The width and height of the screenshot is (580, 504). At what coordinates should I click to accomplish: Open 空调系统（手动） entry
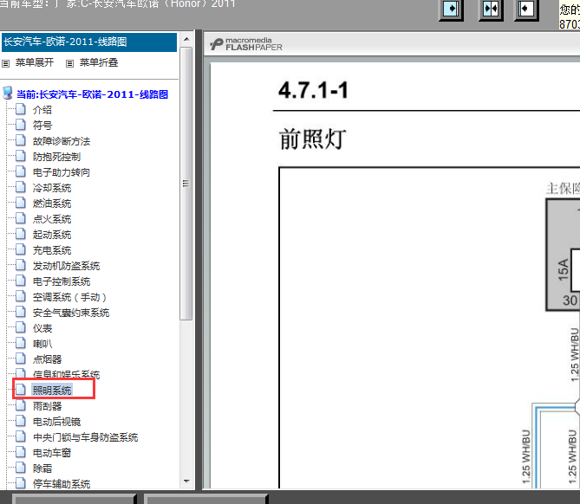click(x=70, y=297)
